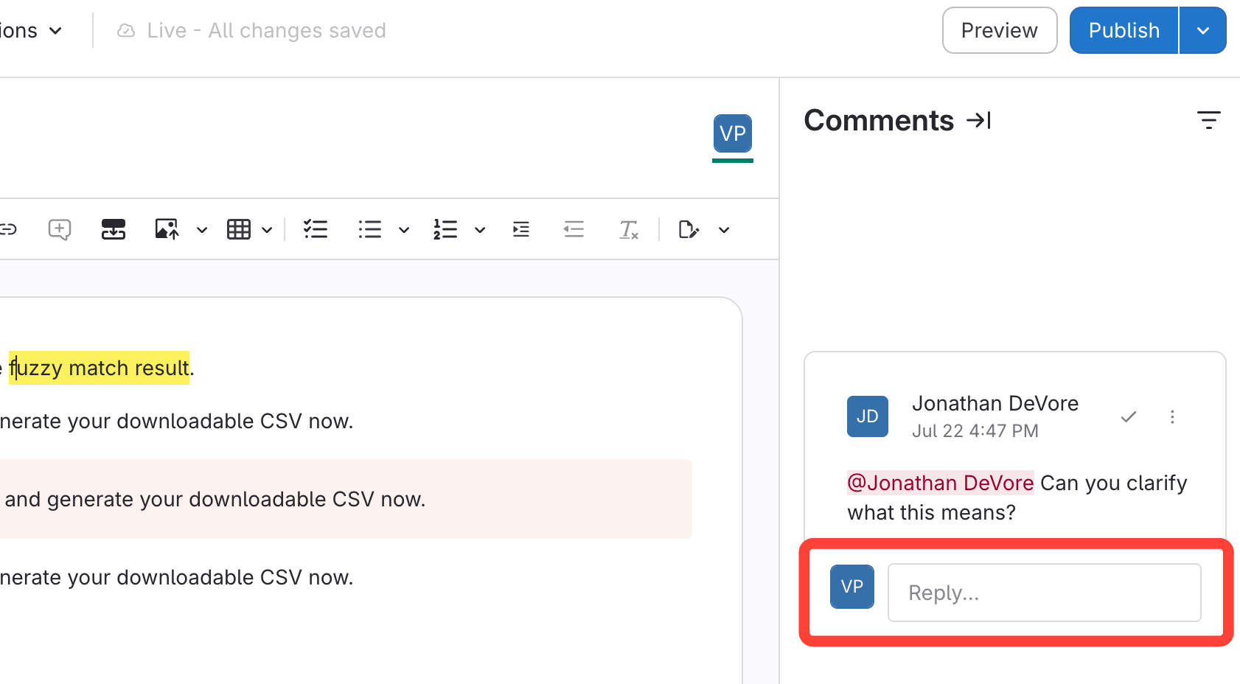Open the numbered list style dropdown
Image resolution: width=1240 pixels, height=684 pixels.
(x=480, y=230)
